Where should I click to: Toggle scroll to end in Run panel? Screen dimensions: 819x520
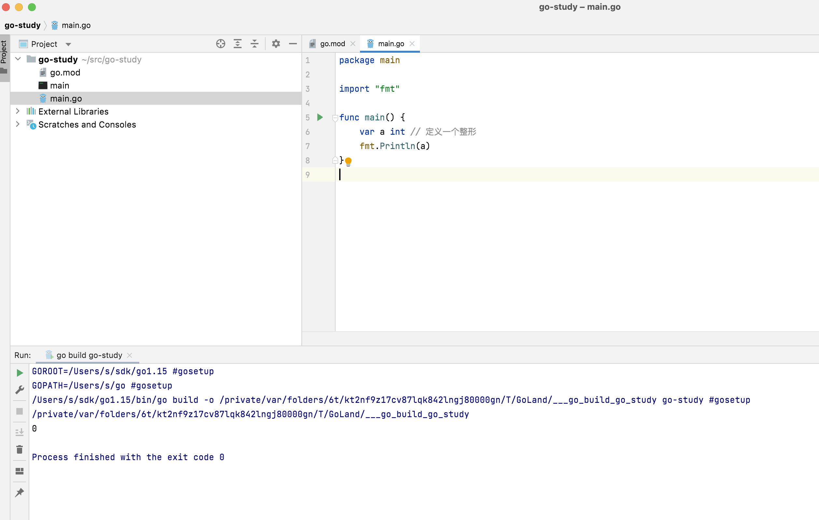20,432
